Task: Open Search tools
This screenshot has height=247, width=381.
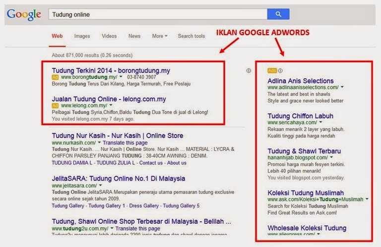Action: [191, 36]
